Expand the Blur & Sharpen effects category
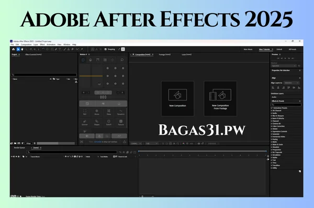Screen dimensions: 314x208 271,116
